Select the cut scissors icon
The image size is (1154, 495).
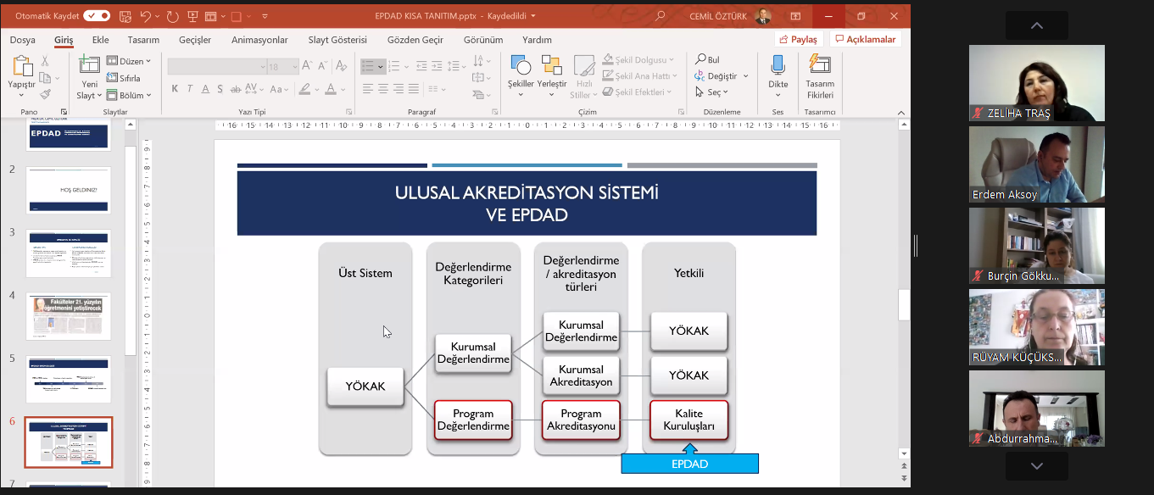tap(46, 61)
